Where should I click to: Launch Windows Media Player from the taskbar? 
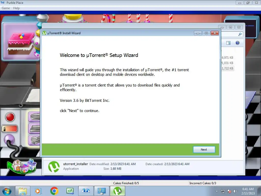pyautogui.click(x=38, y=191)
